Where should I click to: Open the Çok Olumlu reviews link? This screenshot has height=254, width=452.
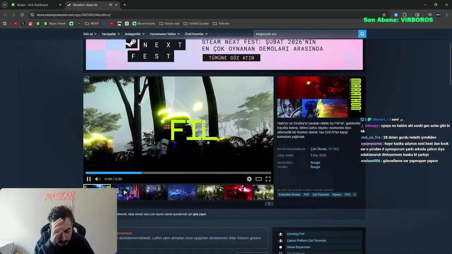click(x=318, y=149)
